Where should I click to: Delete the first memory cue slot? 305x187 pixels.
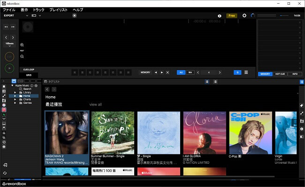tap(300, 22)
